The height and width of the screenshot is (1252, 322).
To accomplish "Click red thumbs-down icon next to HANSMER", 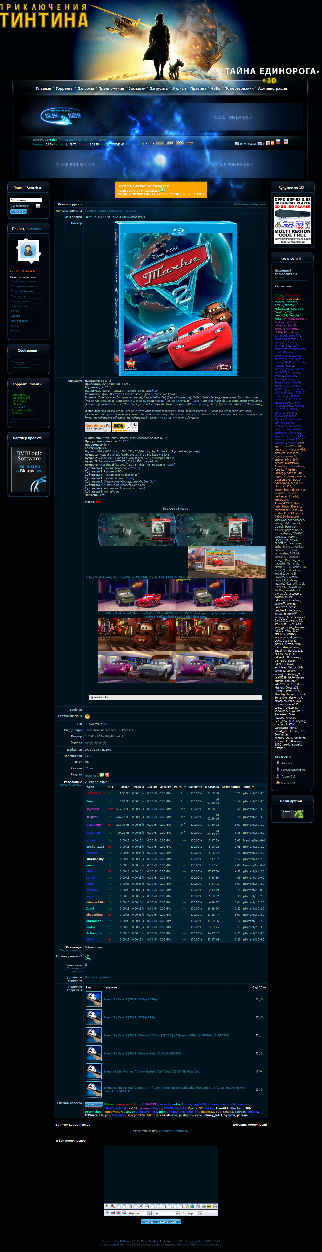I will 107,775.
